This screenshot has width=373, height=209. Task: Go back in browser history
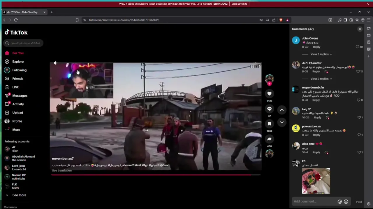(x=4, y=20)
